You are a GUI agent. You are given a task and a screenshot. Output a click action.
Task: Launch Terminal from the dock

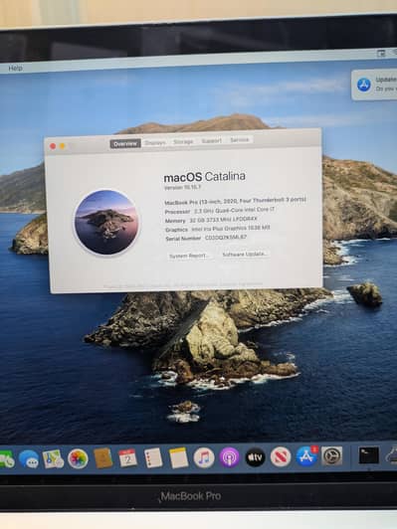pos(368,455)
